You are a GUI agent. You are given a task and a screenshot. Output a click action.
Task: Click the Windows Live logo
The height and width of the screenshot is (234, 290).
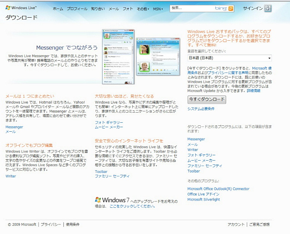click(21, 8)
